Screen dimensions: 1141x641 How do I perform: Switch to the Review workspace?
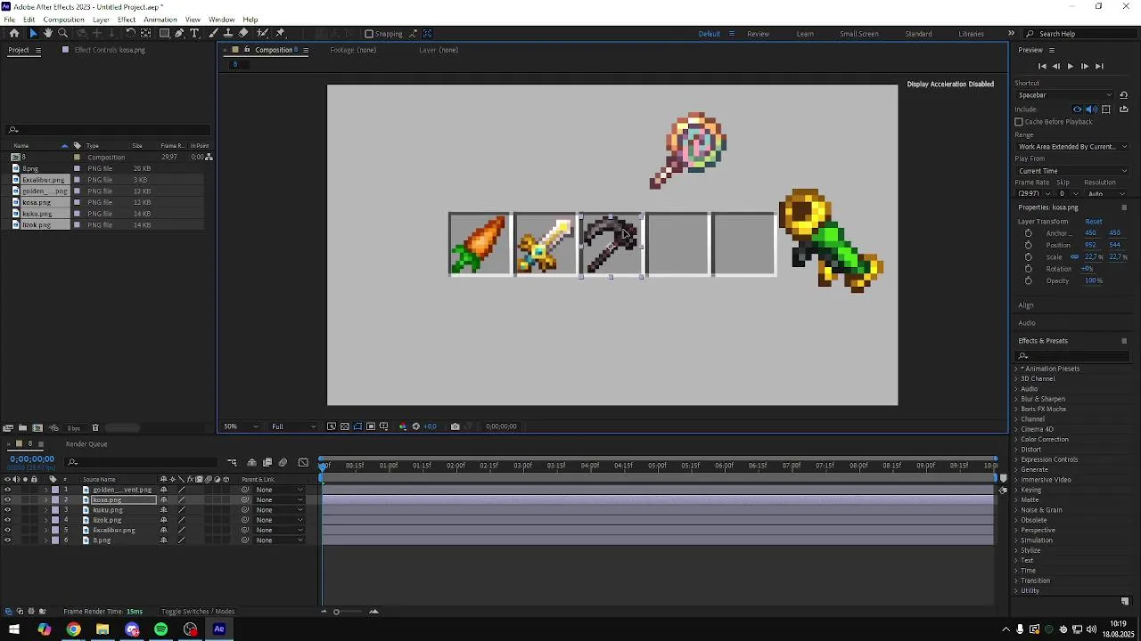pyautogui.click(x=759, y=34)
